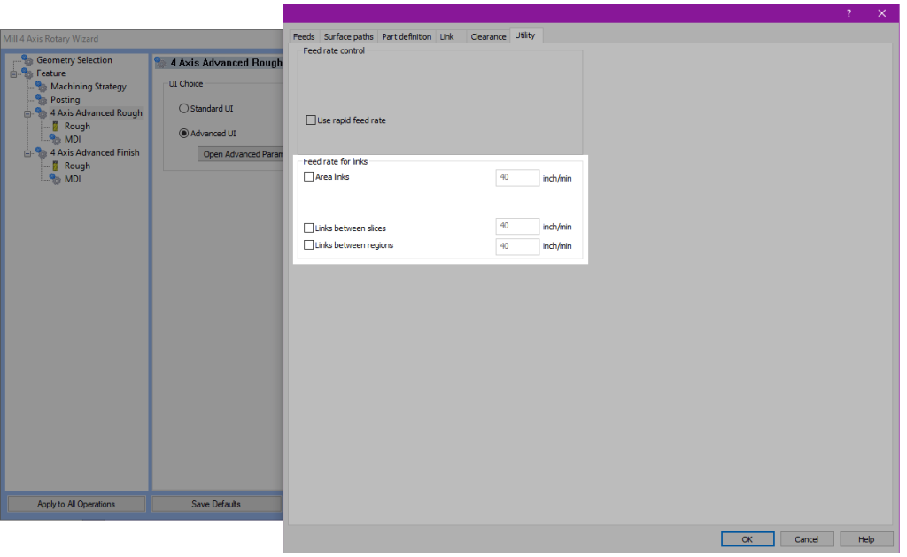Click the gear icon beside 4 Axis Advanced Finish
This screenshot has width=907, height=557.
tap(43, 152)
